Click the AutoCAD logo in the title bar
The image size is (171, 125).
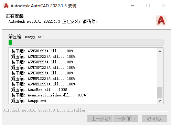(x=6, y=6)
